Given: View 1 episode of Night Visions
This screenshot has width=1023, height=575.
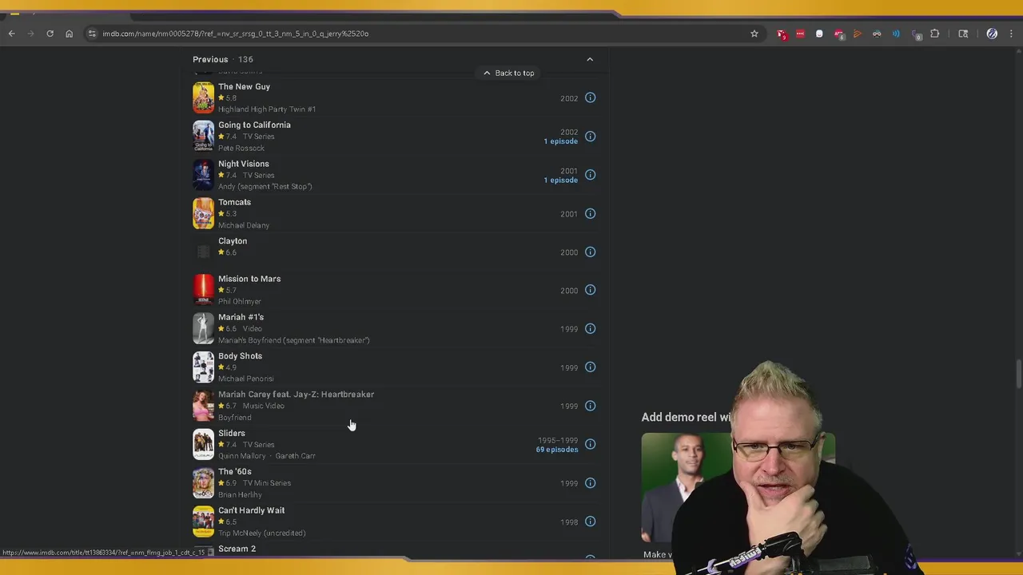Looking at the screenshot, I should pyautogui.click(x=560, y=180).
